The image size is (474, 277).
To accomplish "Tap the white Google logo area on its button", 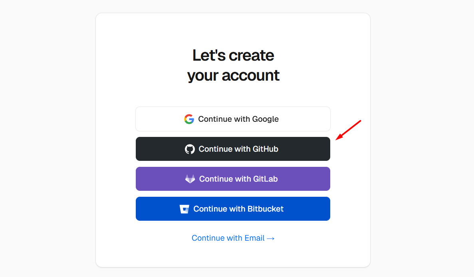I will (x=188, y=119).
